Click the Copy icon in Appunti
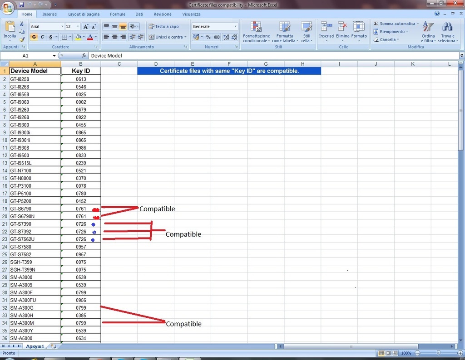The width and height of the screenshot is (465, 360). tap(22, 31)
